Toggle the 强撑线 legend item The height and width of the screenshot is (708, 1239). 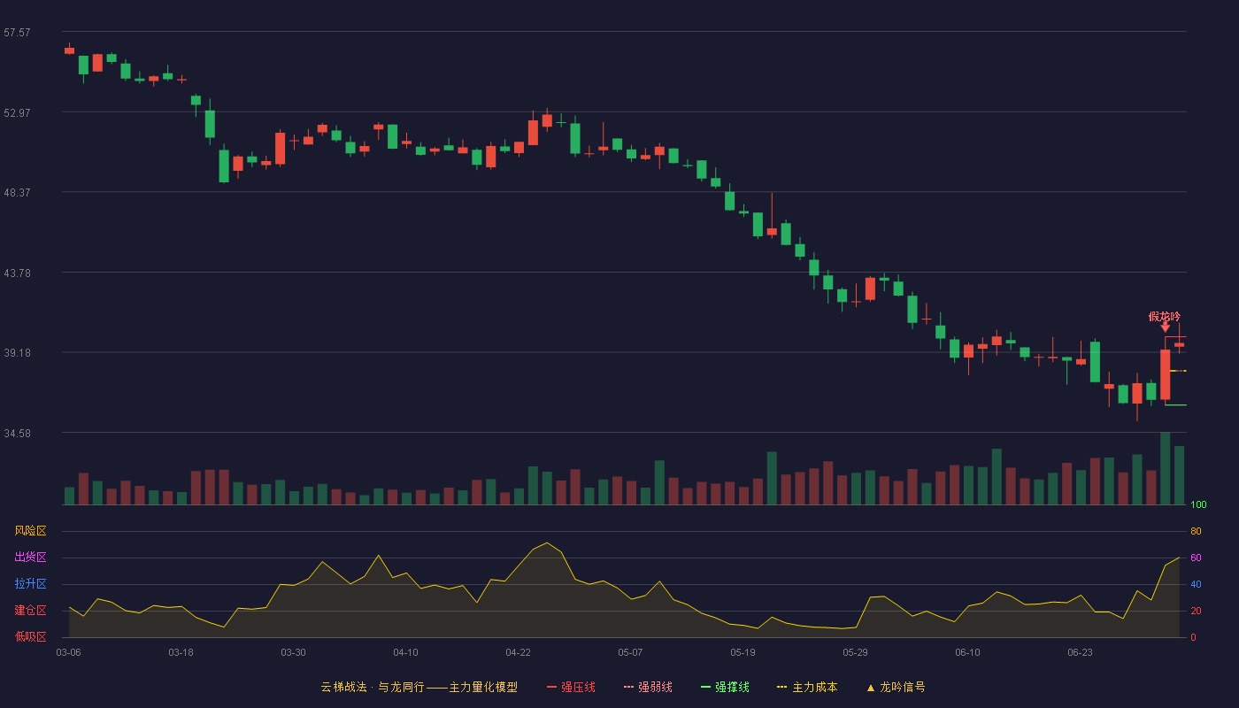click(x=725, y=687)
